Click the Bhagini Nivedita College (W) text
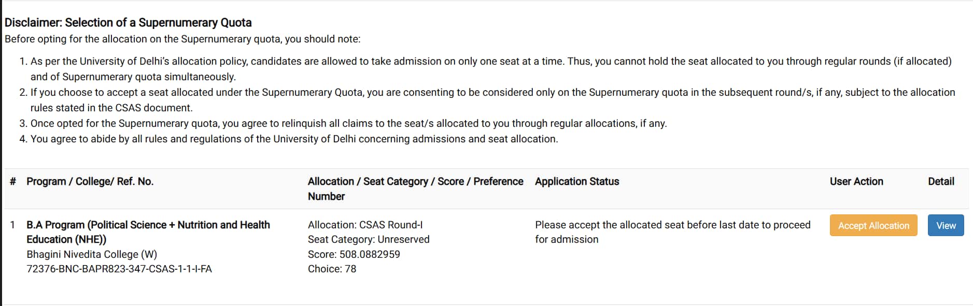 (92, 254)
